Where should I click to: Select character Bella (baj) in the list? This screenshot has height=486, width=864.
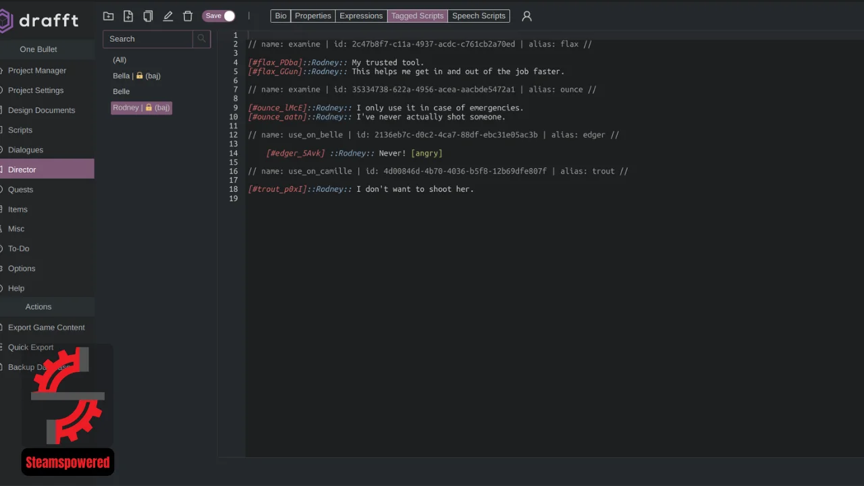[136, 76]
